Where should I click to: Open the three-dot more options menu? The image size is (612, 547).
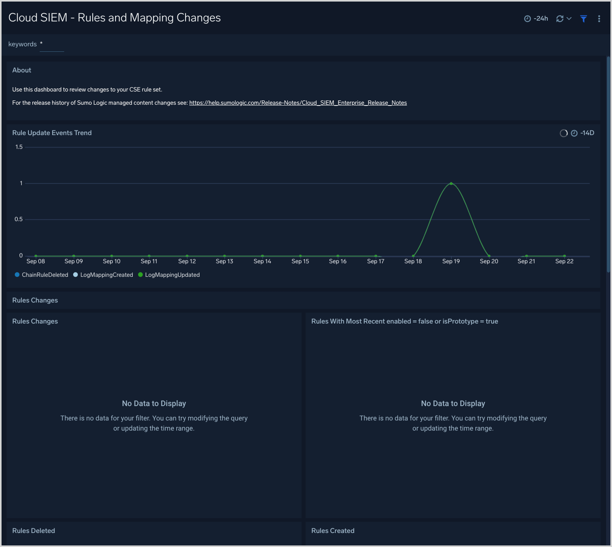(x=599, y=19)
